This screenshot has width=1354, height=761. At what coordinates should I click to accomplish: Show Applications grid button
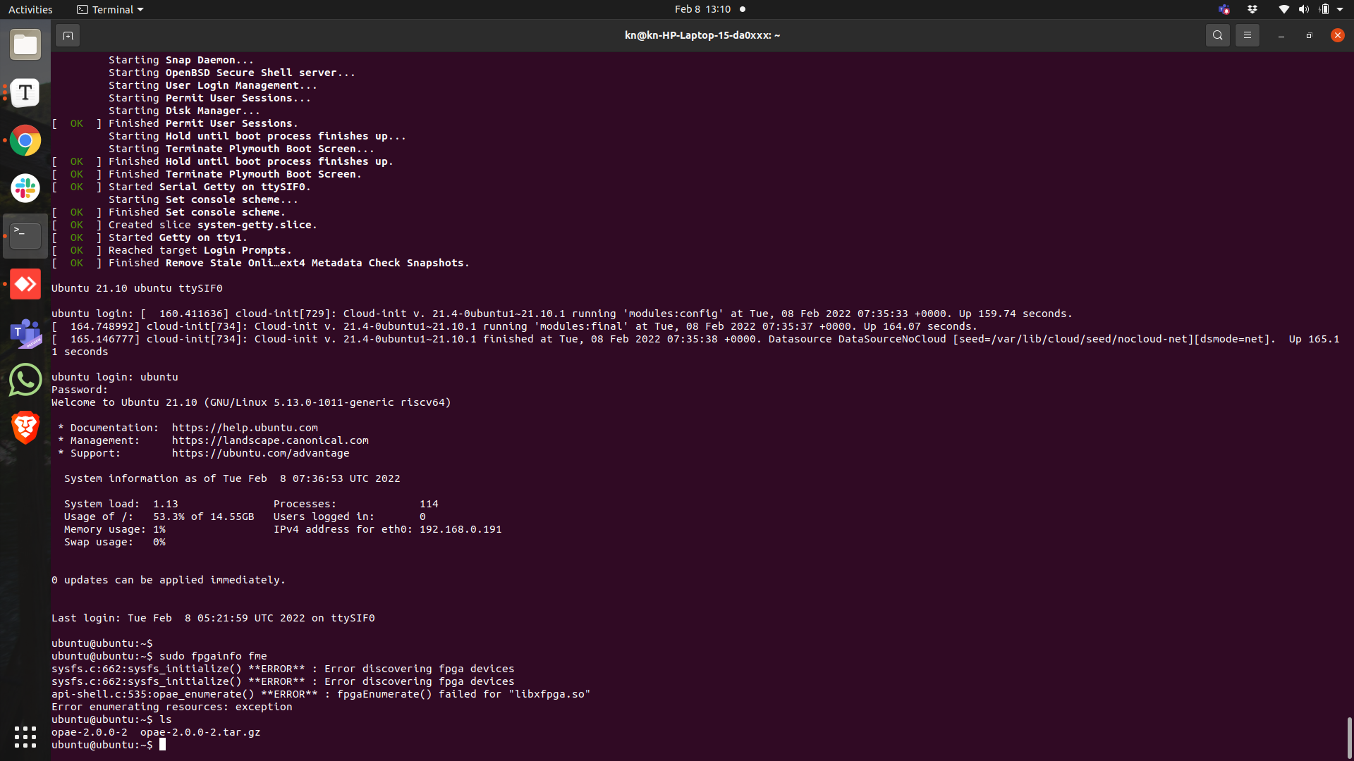25,737
